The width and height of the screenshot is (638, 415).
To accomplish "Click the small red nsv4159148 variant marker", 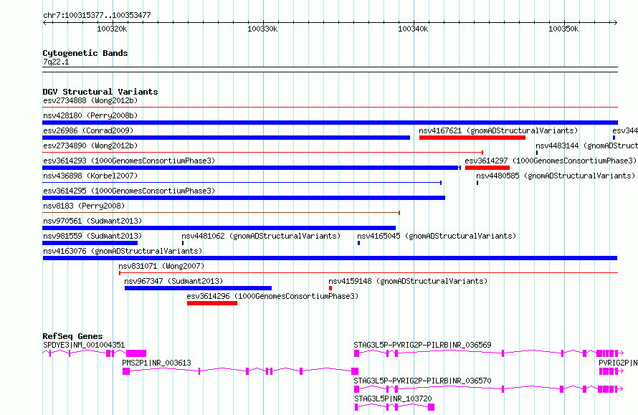I will [x=330, y=288].
